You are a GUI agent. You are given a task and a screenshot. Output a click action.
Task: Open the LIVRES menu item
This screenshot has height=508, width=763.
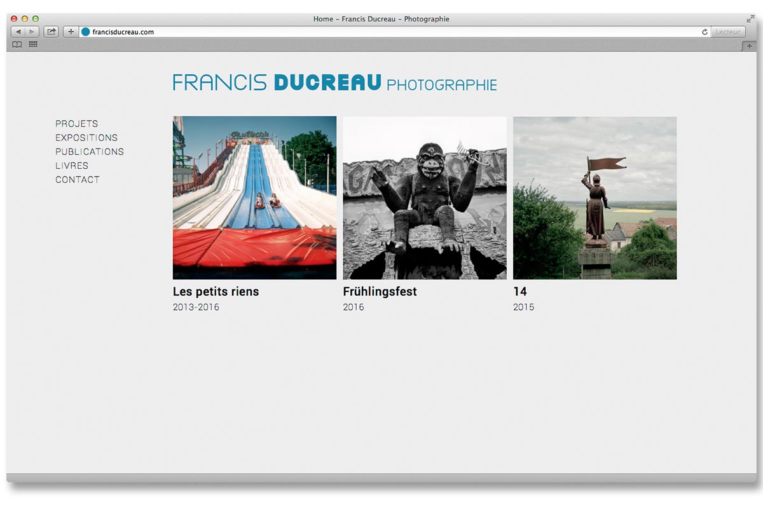(72, 166)
